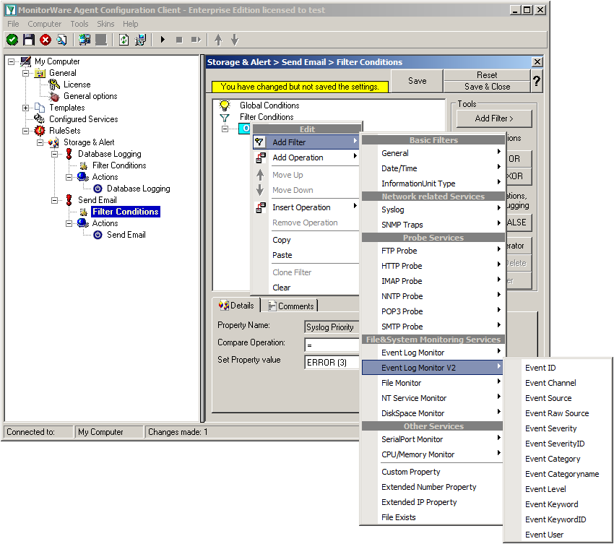Click the Add Operation menu icon
Screen dimensions: 614x544
click(260, 157)
